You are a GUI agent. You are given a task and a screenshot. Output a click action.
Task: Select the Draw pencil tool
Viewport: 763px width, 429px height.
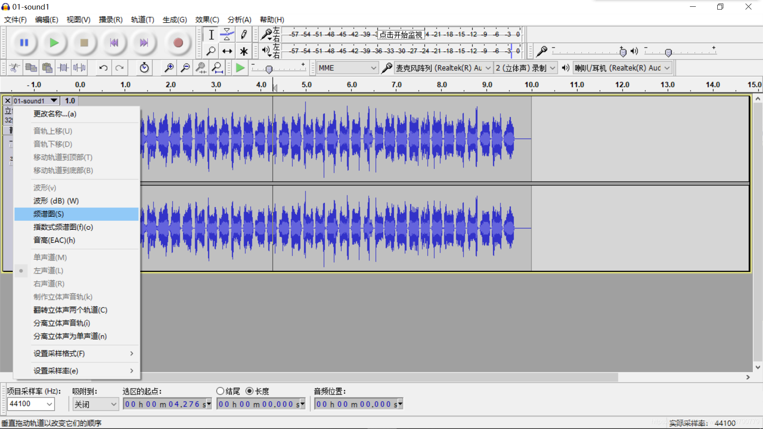[244, 35]
